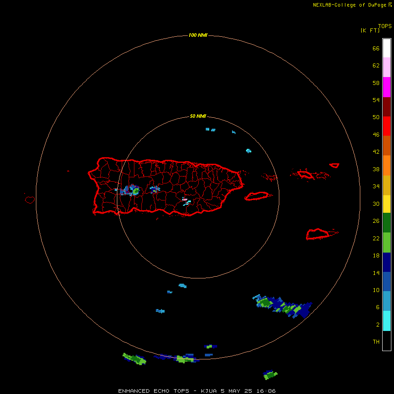Image resolution: width=394 pixels, height=394 pixels.
Task: Click the white swatch in the tops legend
Action: click(387, 48)
